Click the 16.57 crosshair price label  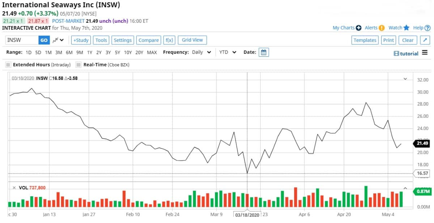tap(422, 173)
